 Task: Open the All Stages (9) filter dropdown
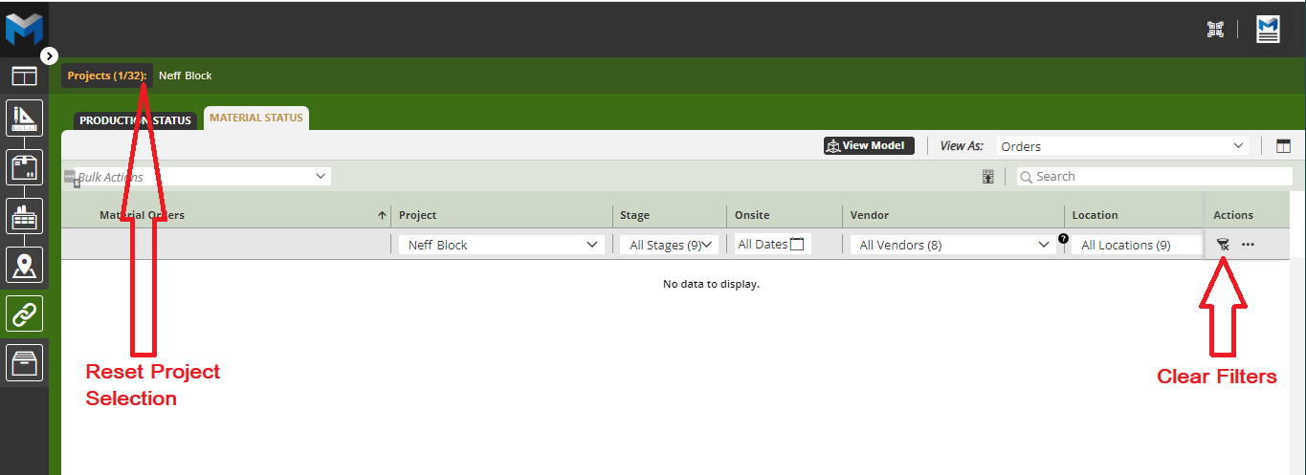pos(668,245)
